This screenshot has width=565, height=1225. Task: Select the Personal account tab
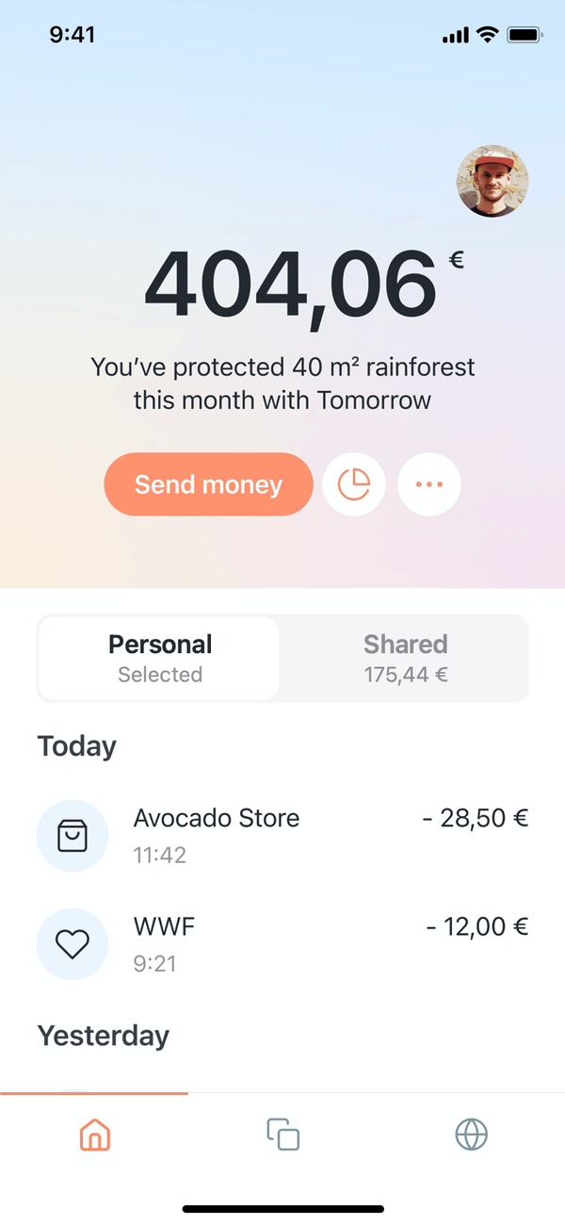pos(159,658)
